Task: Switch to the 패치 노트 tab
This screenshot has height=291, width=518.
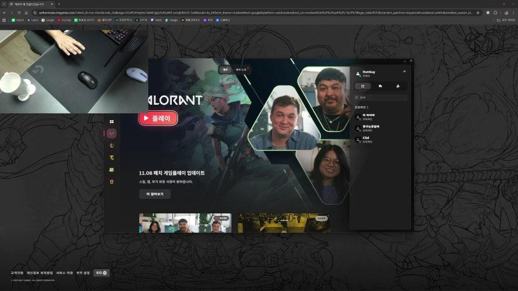Action: [242, 70]
